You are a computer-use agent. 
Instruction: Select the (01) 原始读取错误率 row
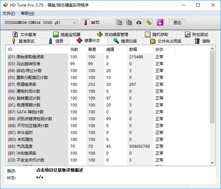point(91,57)
